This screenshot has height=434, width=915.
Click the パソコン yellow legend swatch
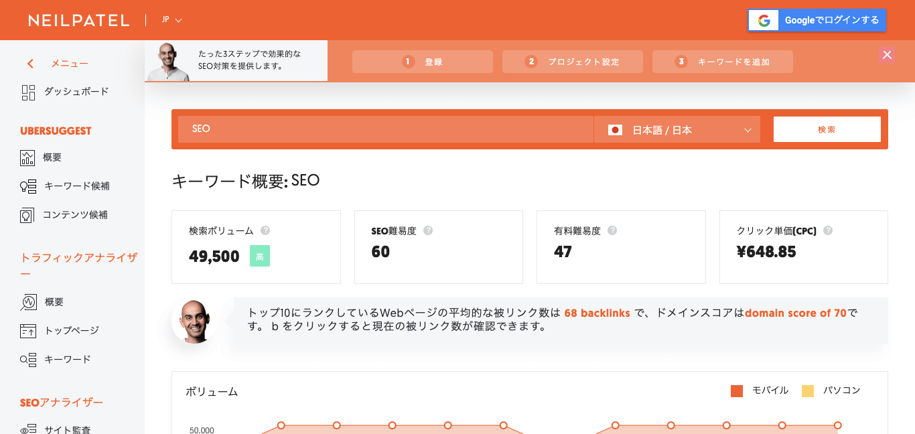pyautogui.click(x=808, y=391)
